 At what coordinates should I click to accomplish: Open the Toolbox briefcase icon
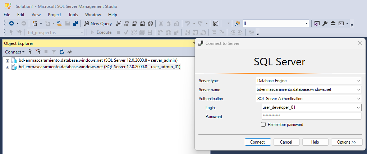[333, 23]
